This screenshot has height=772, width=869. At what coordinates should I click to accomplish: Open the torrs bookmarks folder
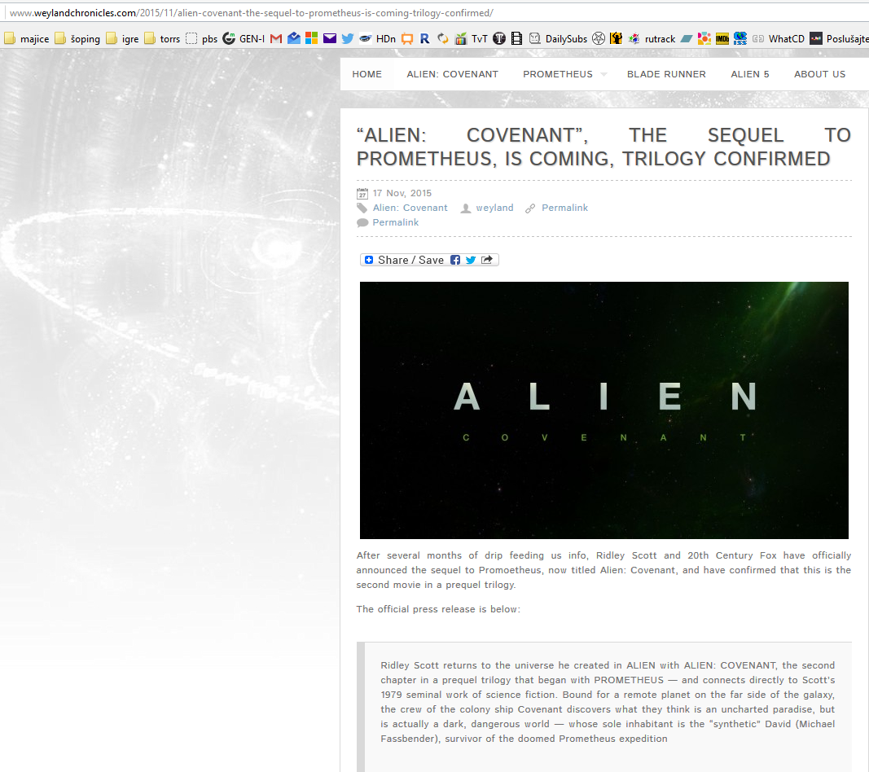pos(162,39)
